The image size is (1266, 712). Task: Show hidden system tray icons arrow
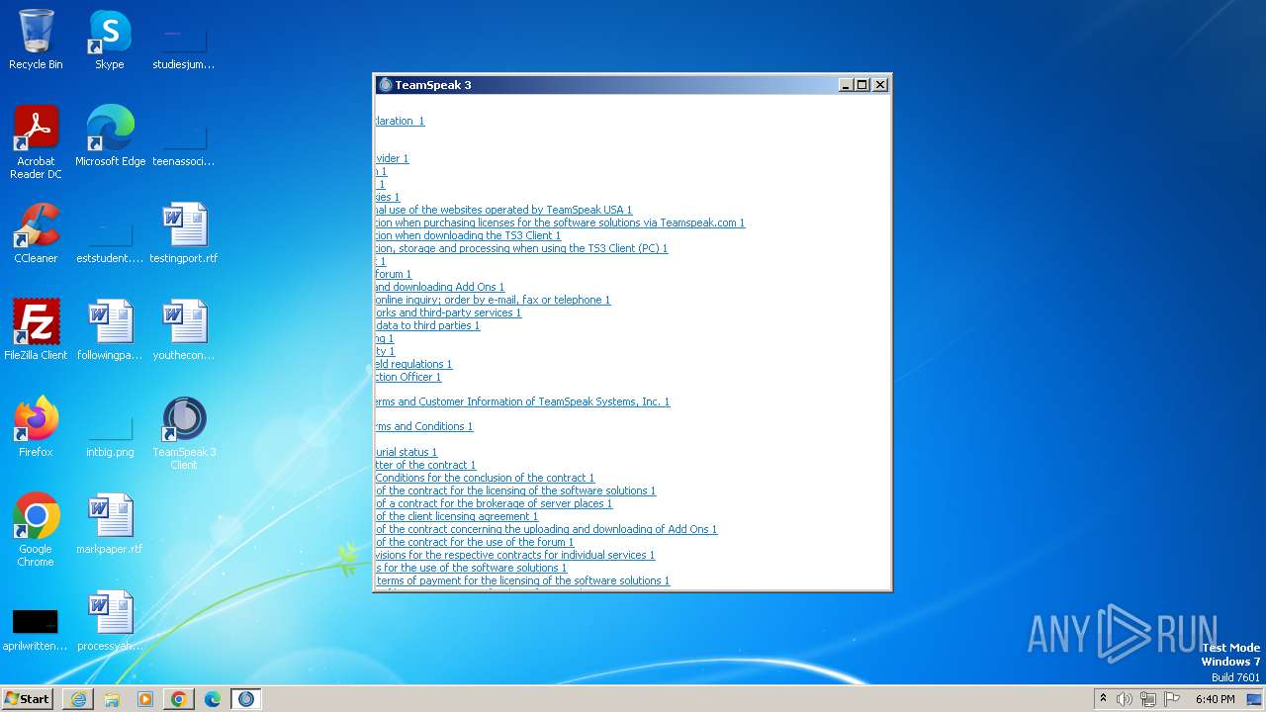point(1103,699)
